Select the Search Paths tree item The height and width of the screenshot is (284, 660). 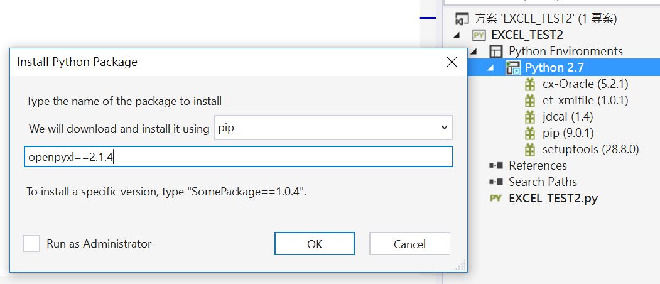(543, 182)
